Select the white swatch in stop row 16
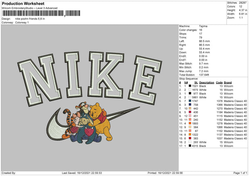 190,142
